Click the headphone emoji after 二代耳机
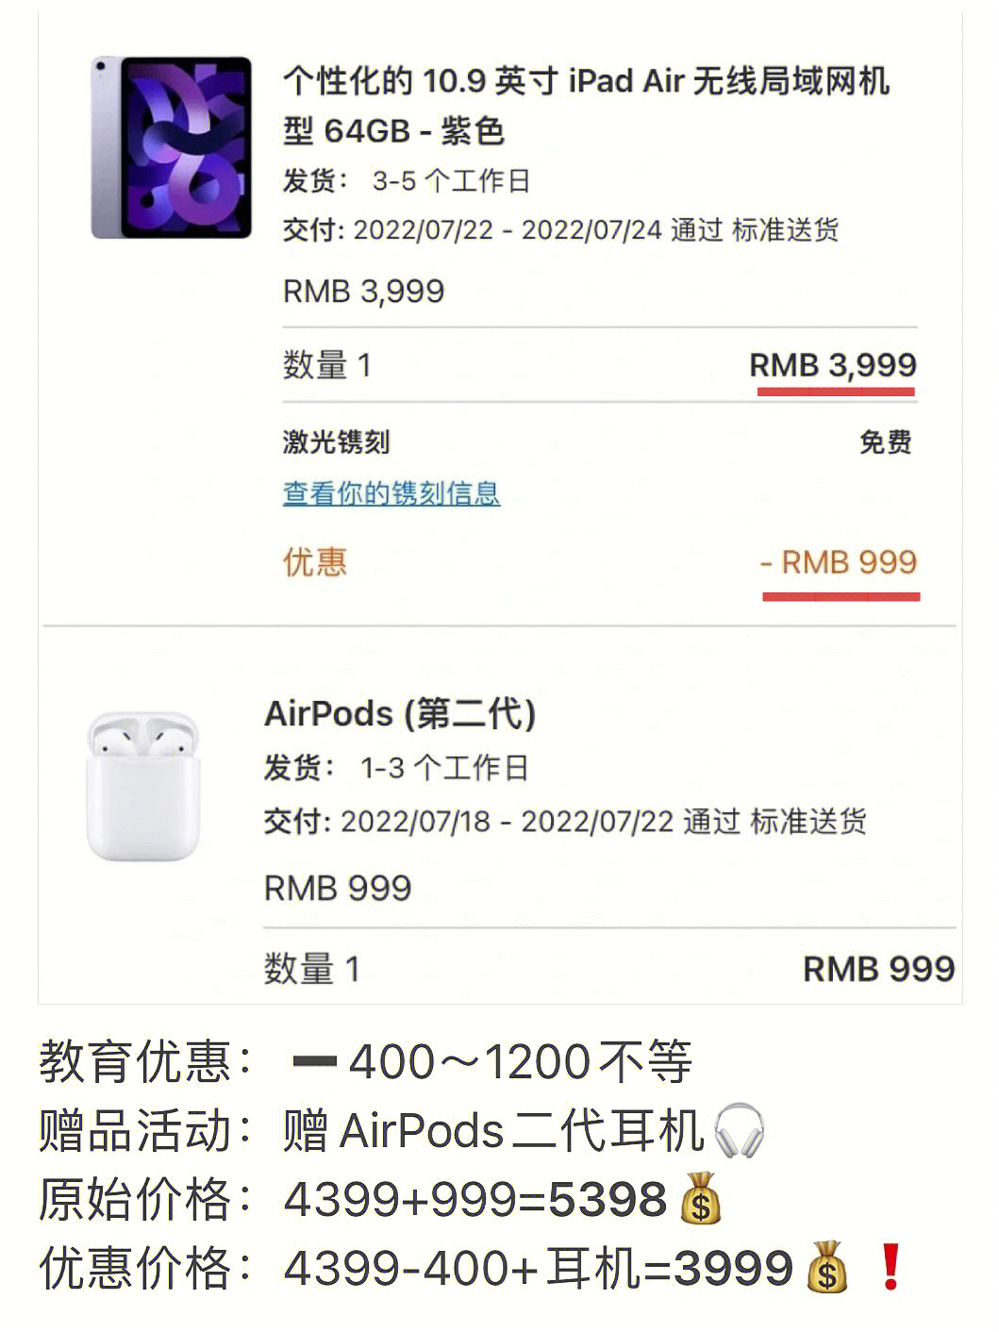 pos(739,1130)
